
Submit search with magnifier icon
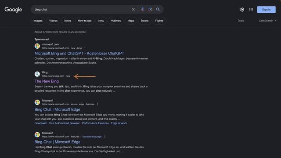(x=158, y=9)
